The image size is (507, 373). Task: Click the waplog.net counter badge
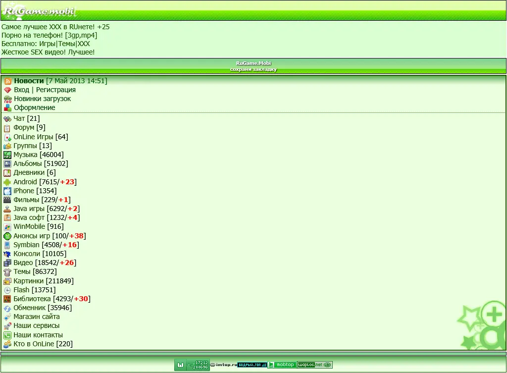click(x=314, y=365)
